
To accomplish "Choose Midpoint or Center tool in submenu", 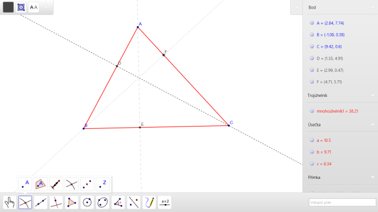I will coord(87,184).
